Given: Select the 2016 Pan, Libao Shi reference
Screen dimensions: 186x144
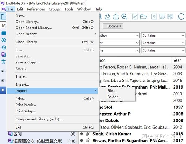Looking at the screenshot, I should click(142, 81).
